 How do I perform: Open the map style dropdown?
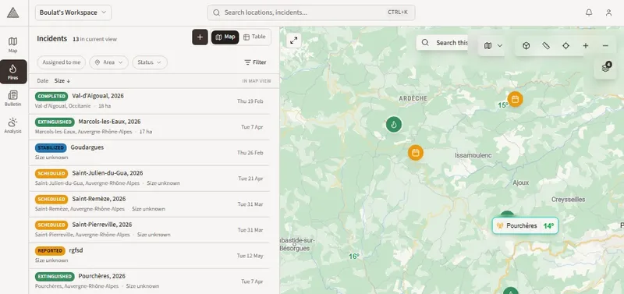coord(493,46)
